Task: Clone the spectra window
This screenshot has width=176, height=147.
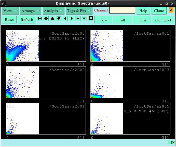Action: tap(159, 11)
